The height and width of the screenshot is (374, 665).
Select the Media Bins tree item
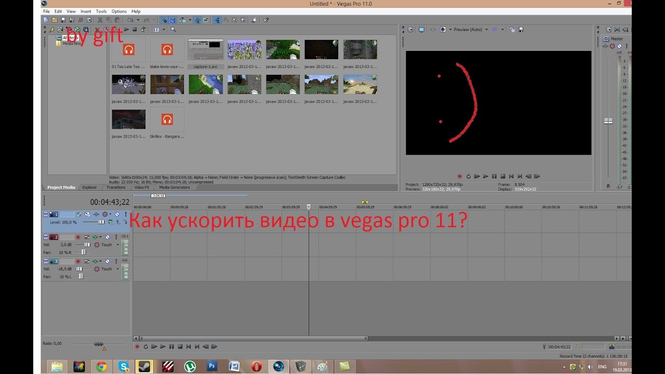[69, 44]
